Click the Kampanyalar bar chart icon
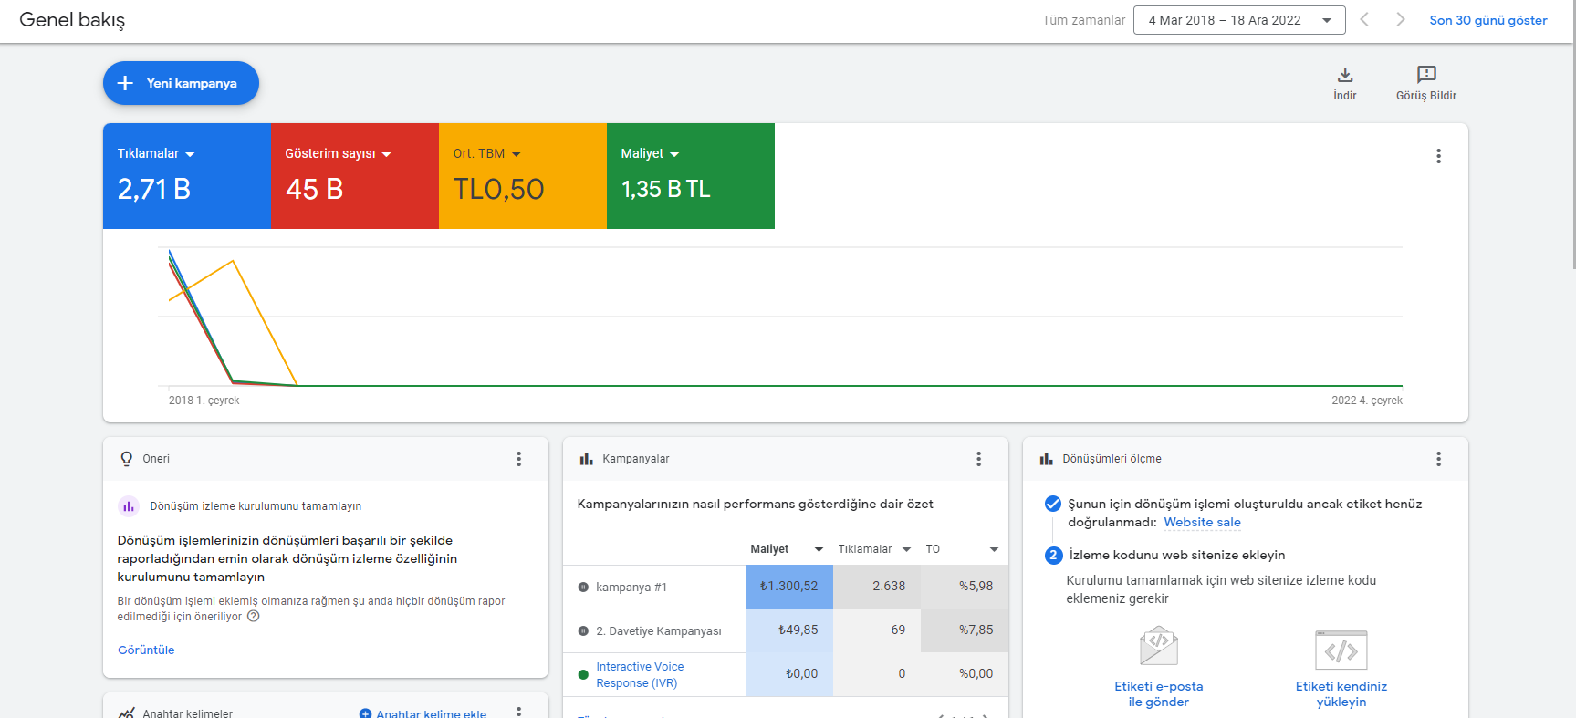Screen dimensions: 1576x718 (x=587, y=459)
